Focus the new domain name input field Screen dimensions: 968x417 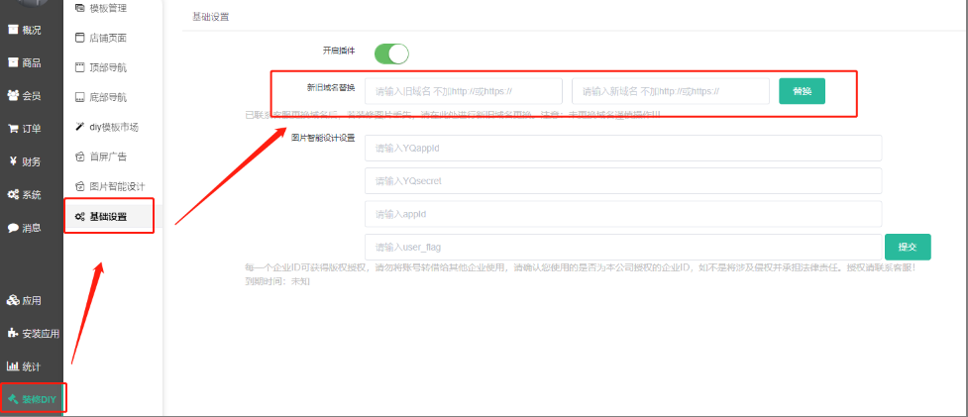[670, 91]
